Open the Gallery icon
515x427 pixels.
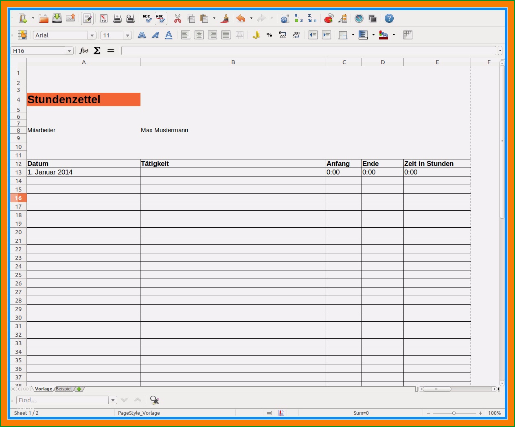pos(372,18)
